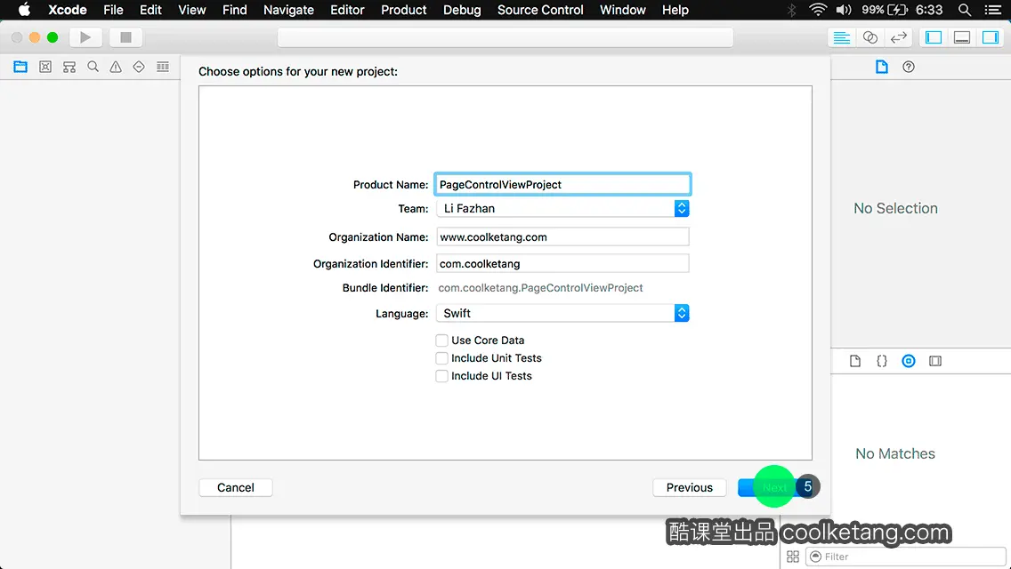Toggle the Navigator panel visibility
Viewport: 1011px width, 569px height.
click(934, 37)
